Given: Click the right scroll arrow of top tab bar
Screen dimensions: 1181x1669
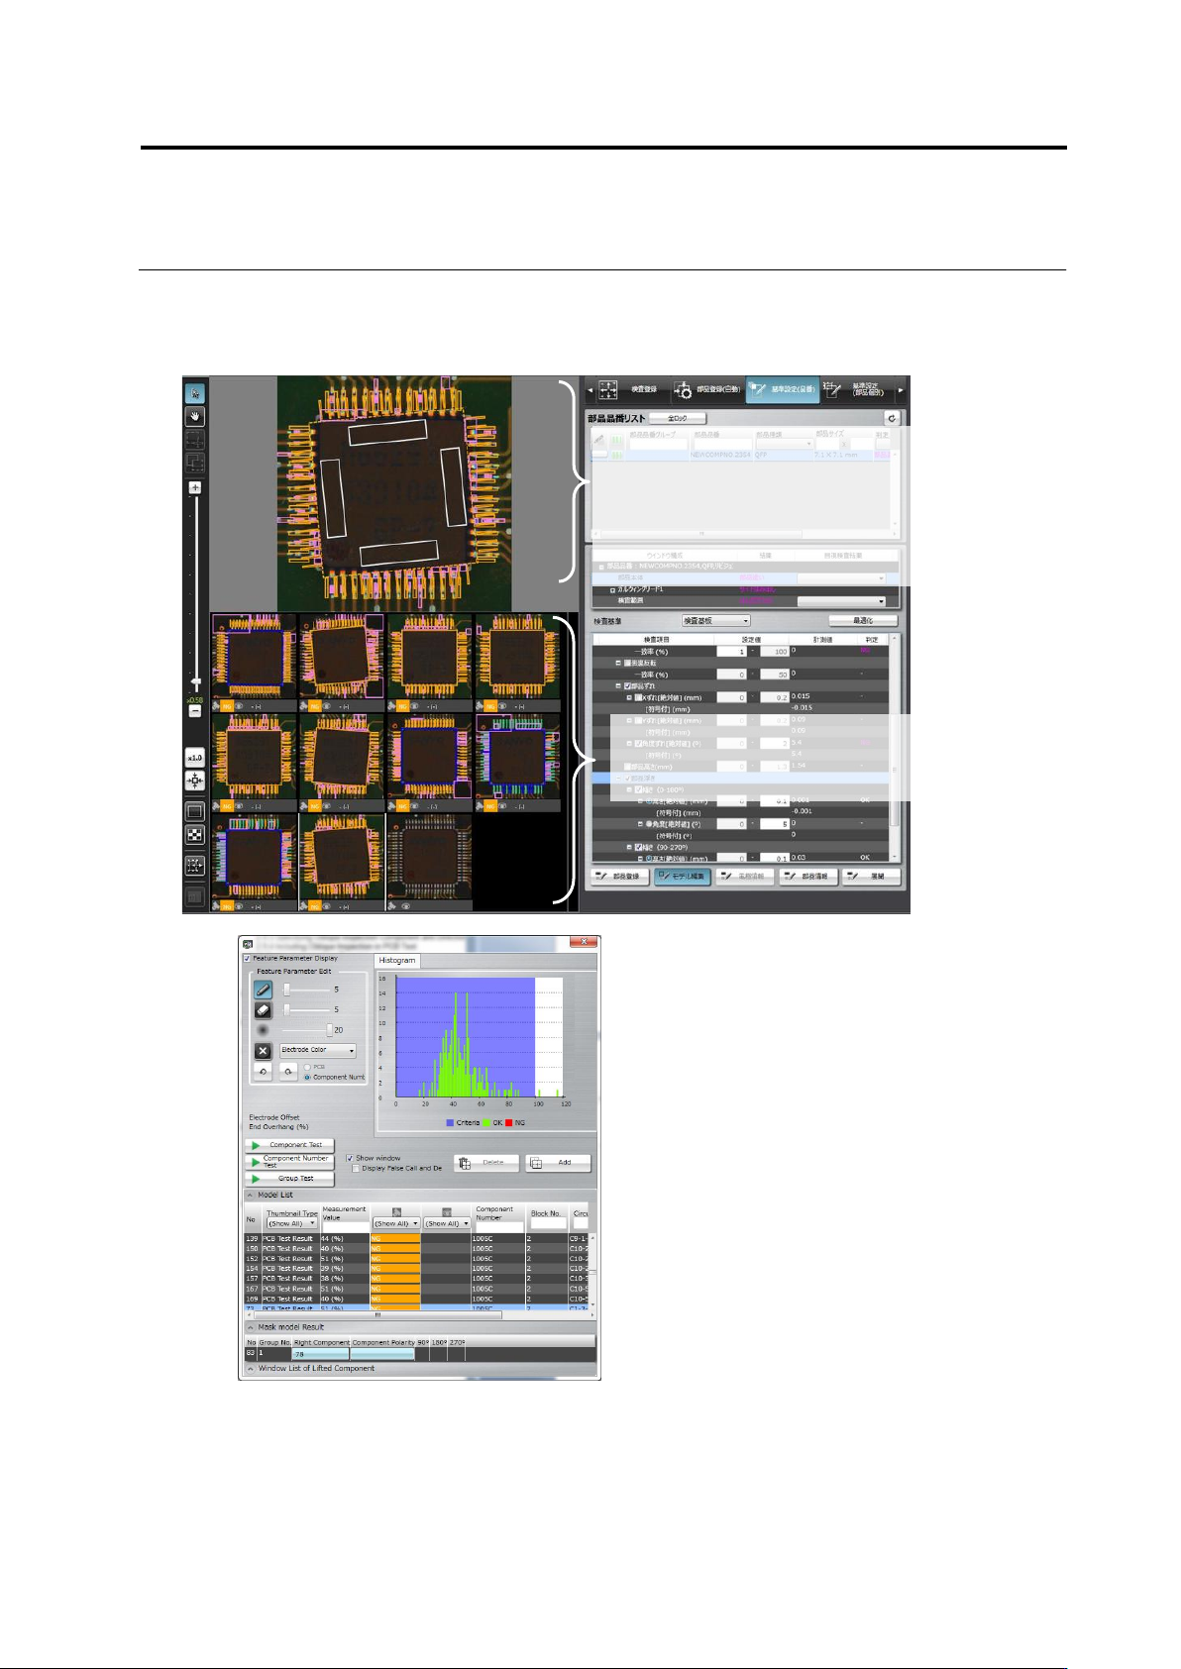Looking at the screenshot, I should click(901, 389).
